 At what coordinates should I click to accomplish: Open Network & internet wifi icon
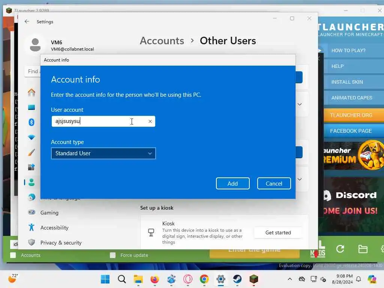click(x=31, y=137)
